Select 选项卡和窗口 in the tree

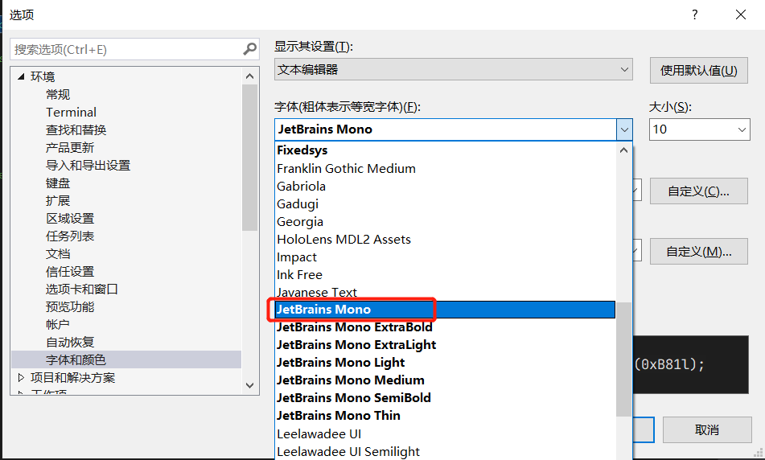81,290
